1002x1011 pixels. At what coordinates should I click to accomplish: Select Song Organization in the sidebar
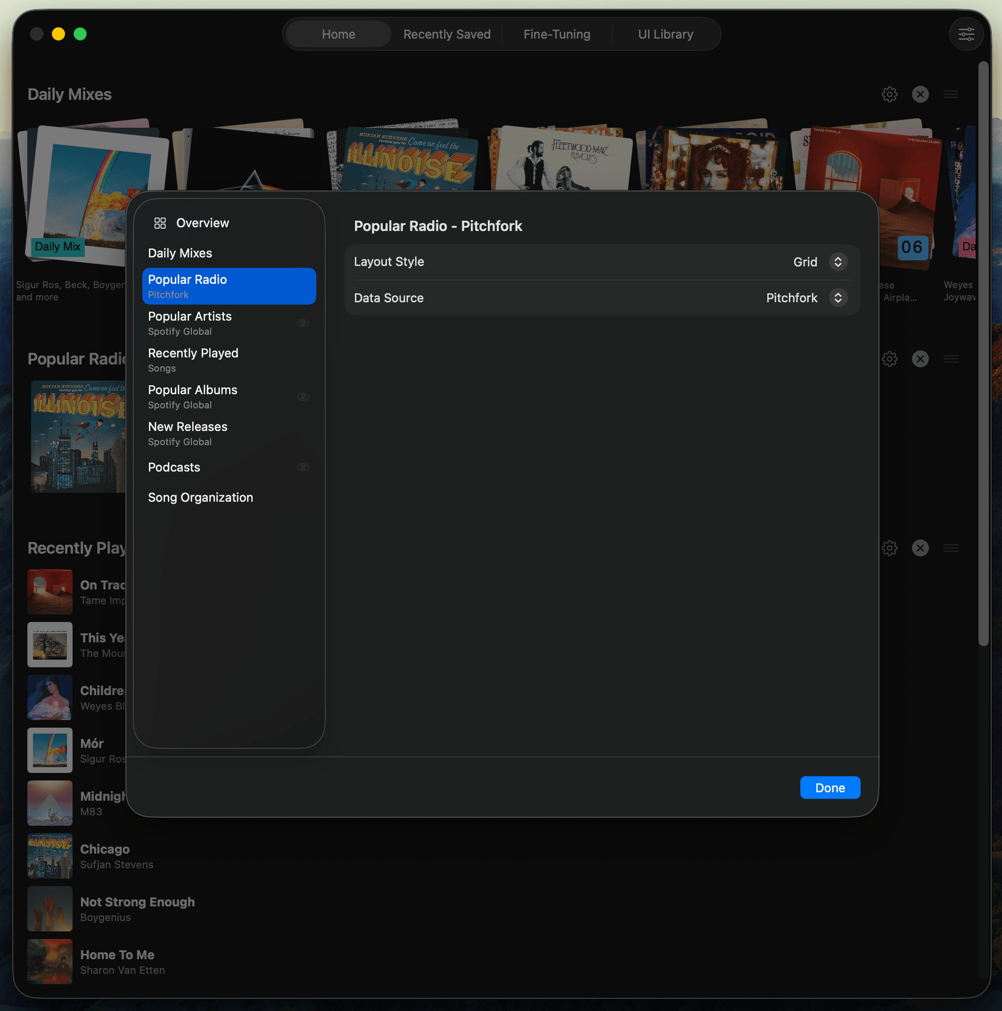201,497
